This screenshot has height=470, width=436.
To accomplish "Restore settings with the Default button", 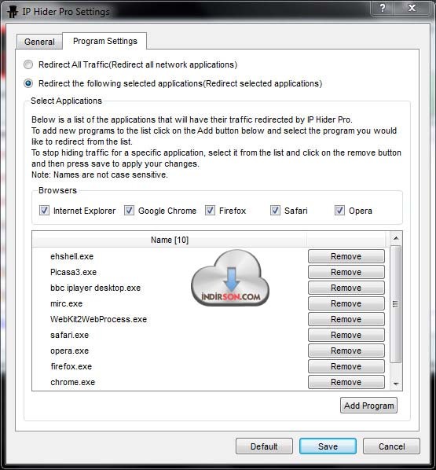I will coord(264,446).
